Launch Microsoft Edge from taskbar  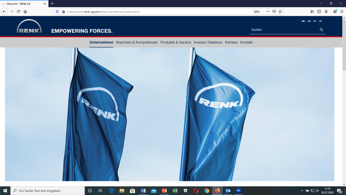pyautogui.click(x=112, y=191)
